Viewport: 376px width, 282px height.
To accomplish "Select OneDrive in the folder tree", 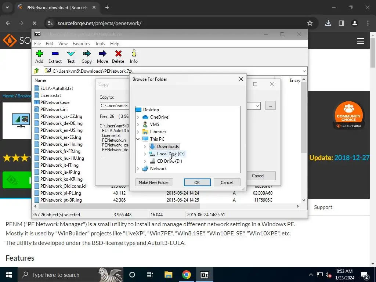I will point(155,117).
